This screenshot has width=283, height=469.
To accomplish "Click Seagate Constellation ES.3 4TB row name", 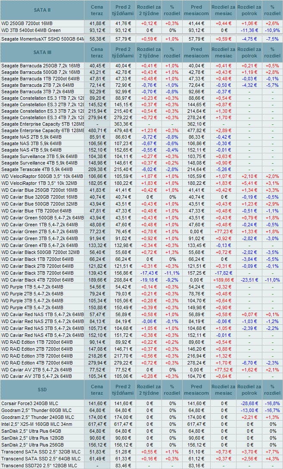I will click(42, 117).
